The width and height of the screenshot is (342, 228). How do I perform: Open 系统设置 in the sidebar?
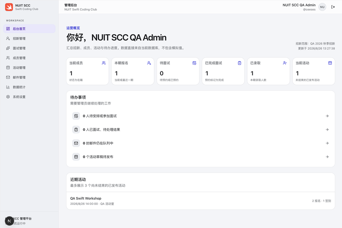point(29,97)
